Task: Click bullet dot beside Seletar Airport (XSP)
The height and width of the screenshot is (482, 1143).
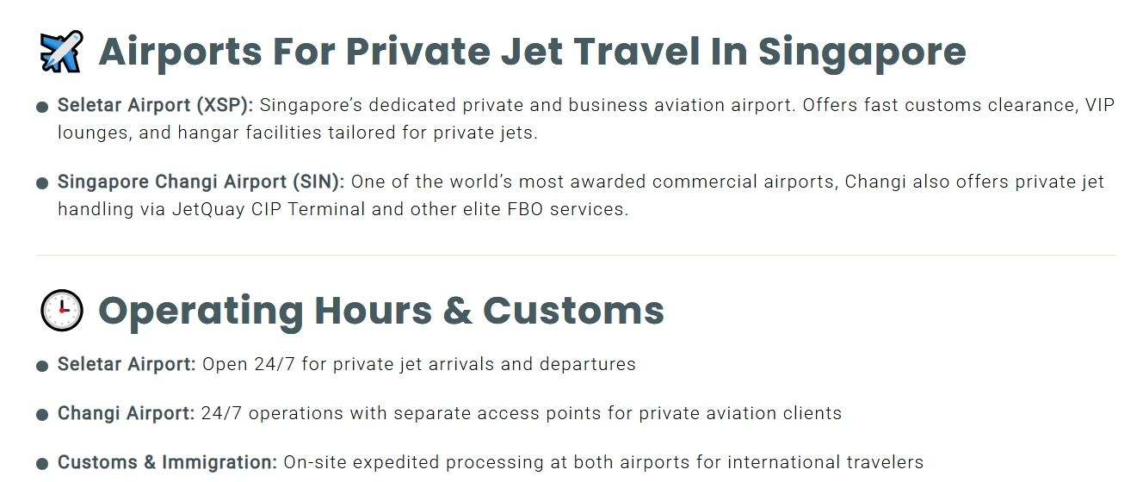Action: coord(42,108)
